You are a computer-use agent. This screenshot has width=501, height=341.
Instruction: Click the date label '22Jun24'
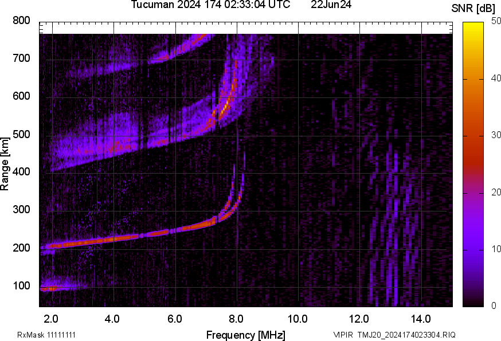(331, 5)
